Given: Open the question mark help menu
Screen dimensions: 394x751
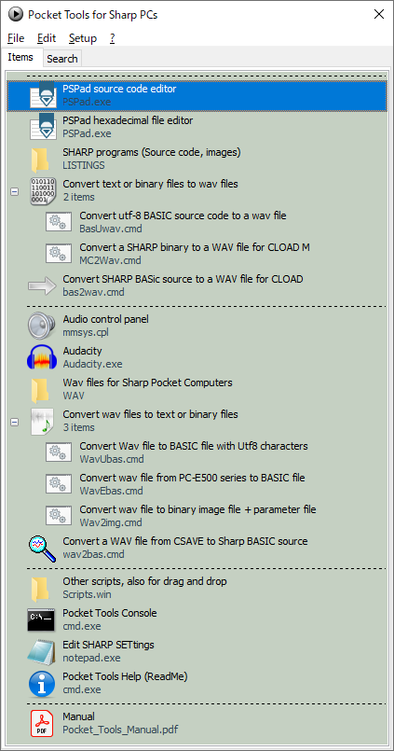Looking at the screenshot, I should click(x=112, y=38).
